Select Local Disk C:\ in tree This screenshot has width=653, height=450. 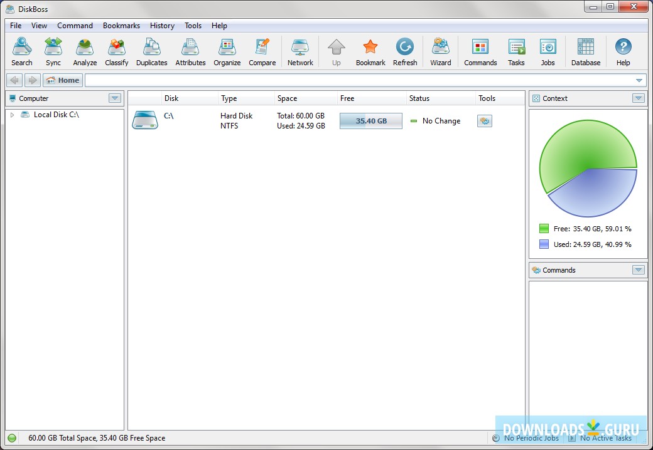57,115
